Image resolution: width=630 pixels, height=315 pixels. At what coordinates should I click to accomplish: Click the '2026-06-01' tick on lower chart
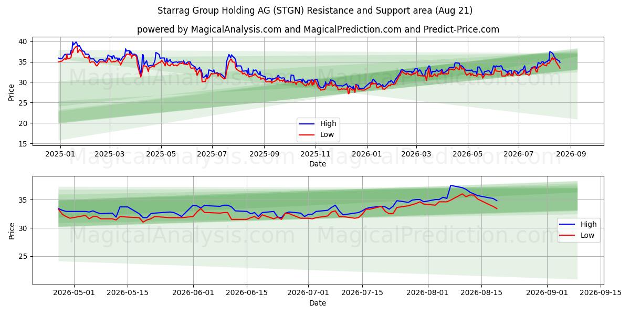[x=193, y=293]
